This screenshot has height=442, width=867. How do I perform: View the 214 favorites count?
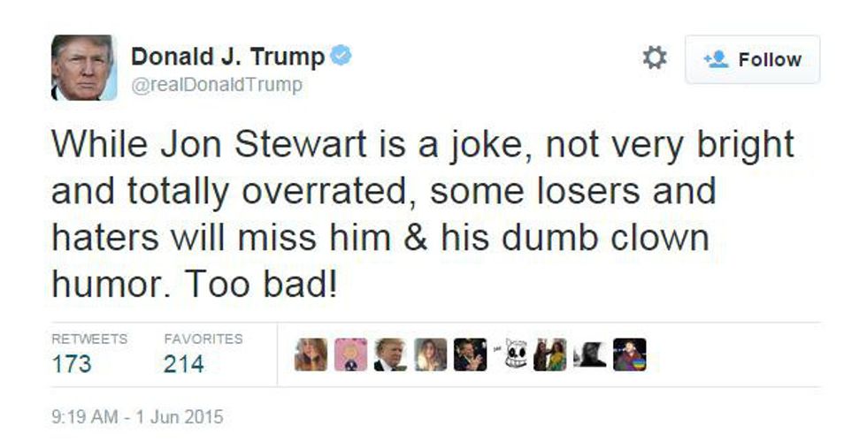pyautogui.click(x=184, y=364)
